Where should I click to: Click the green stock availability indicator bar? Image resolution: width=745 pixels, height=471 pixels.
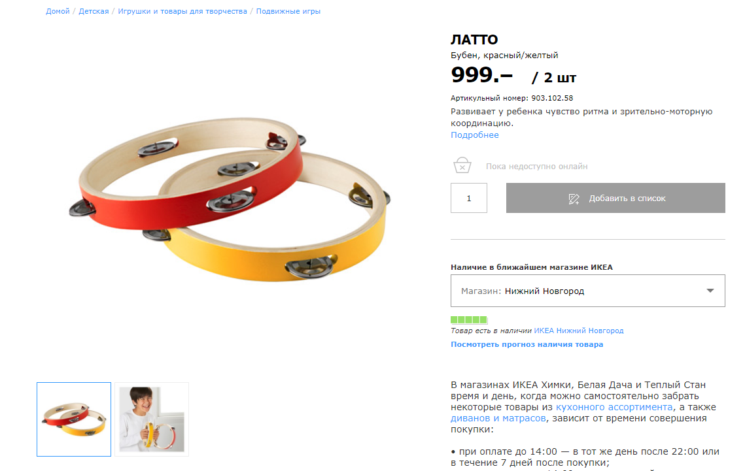(x=469, y=319)
